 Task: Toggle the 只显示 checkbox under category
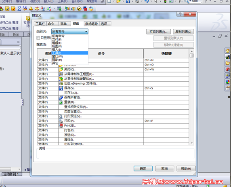[x=38, y=38]
